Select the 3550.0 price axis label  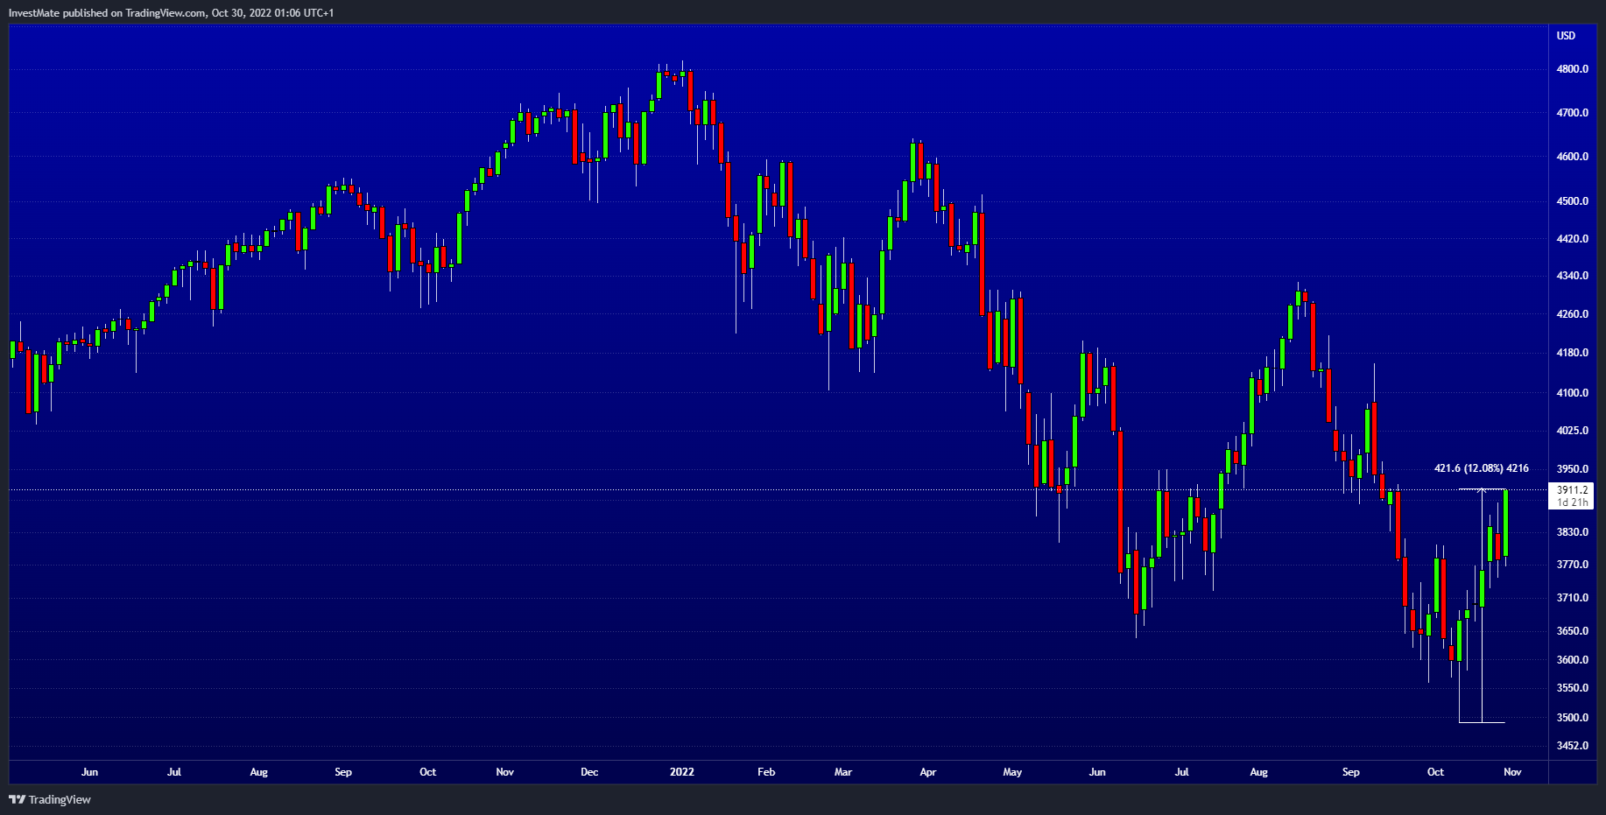pos(1573,688)
